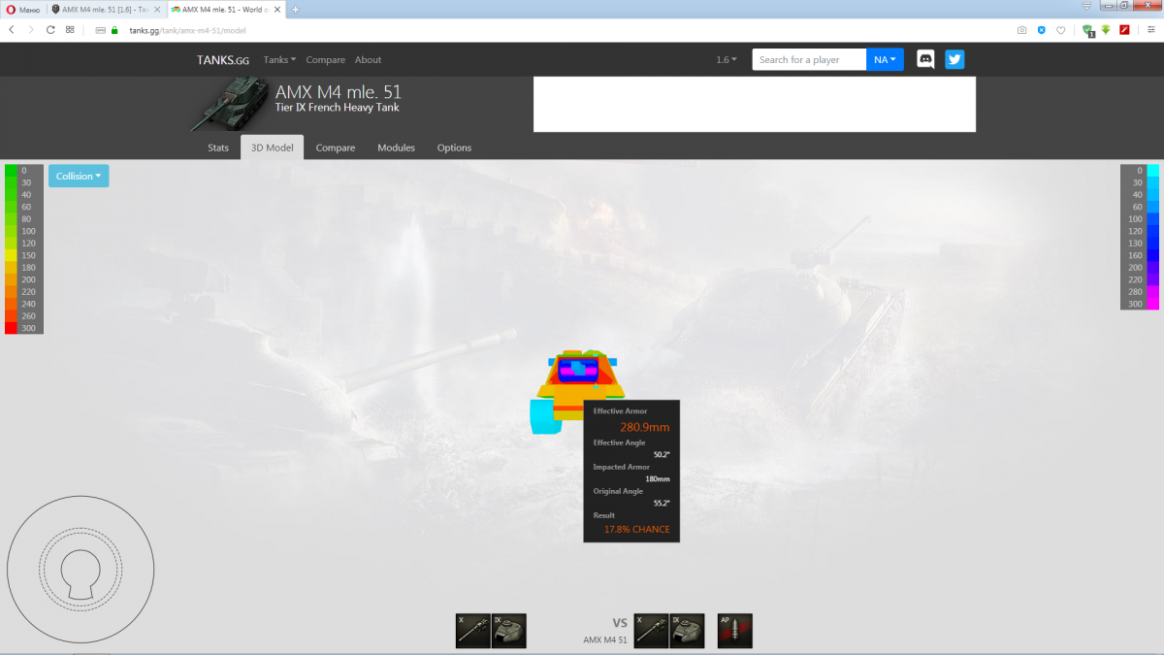Open the Opera Меню button

pos(21,9)
